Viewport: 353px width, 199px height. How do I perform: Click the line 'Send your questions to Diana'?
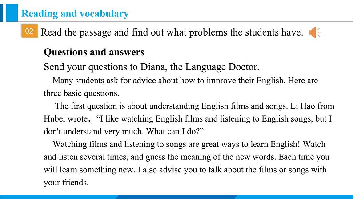point(152,67)
